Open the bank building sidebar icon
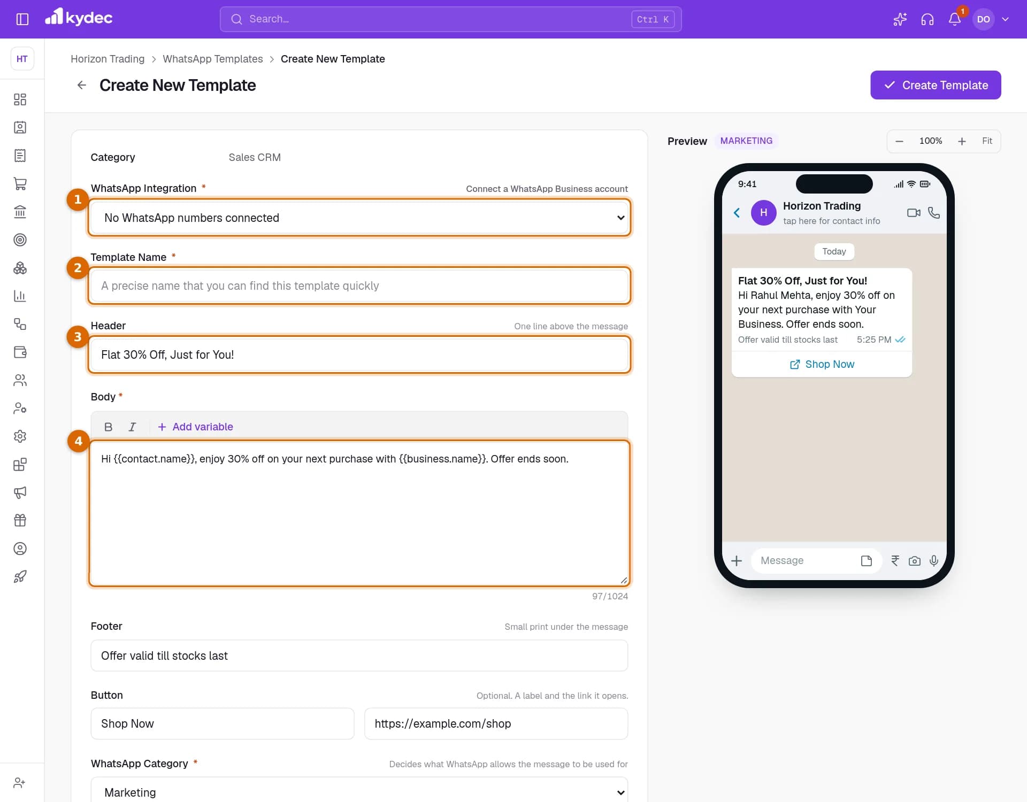Image resolution: width=1027 pixels, height=802 pixels. point(20,212)
